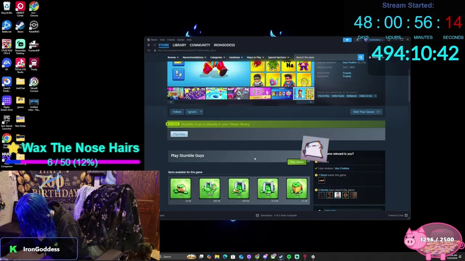Reload the Steam store page
The height and width of the screenshot is (261, 465).
[149, 50]
